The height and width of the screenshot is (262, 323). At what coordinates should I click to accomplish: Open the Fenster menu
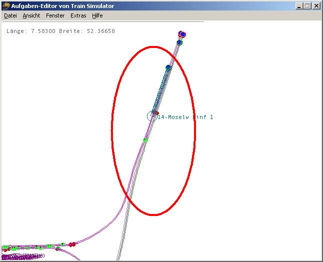click(55, 15)
